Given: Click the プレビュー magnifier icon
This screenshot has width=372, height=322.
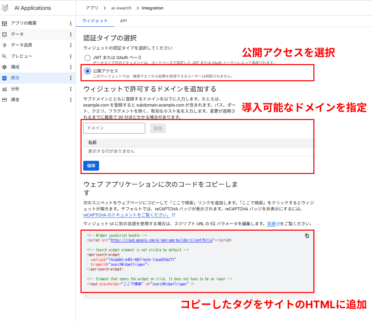Looking at the screenshot, I should (4, 56).
